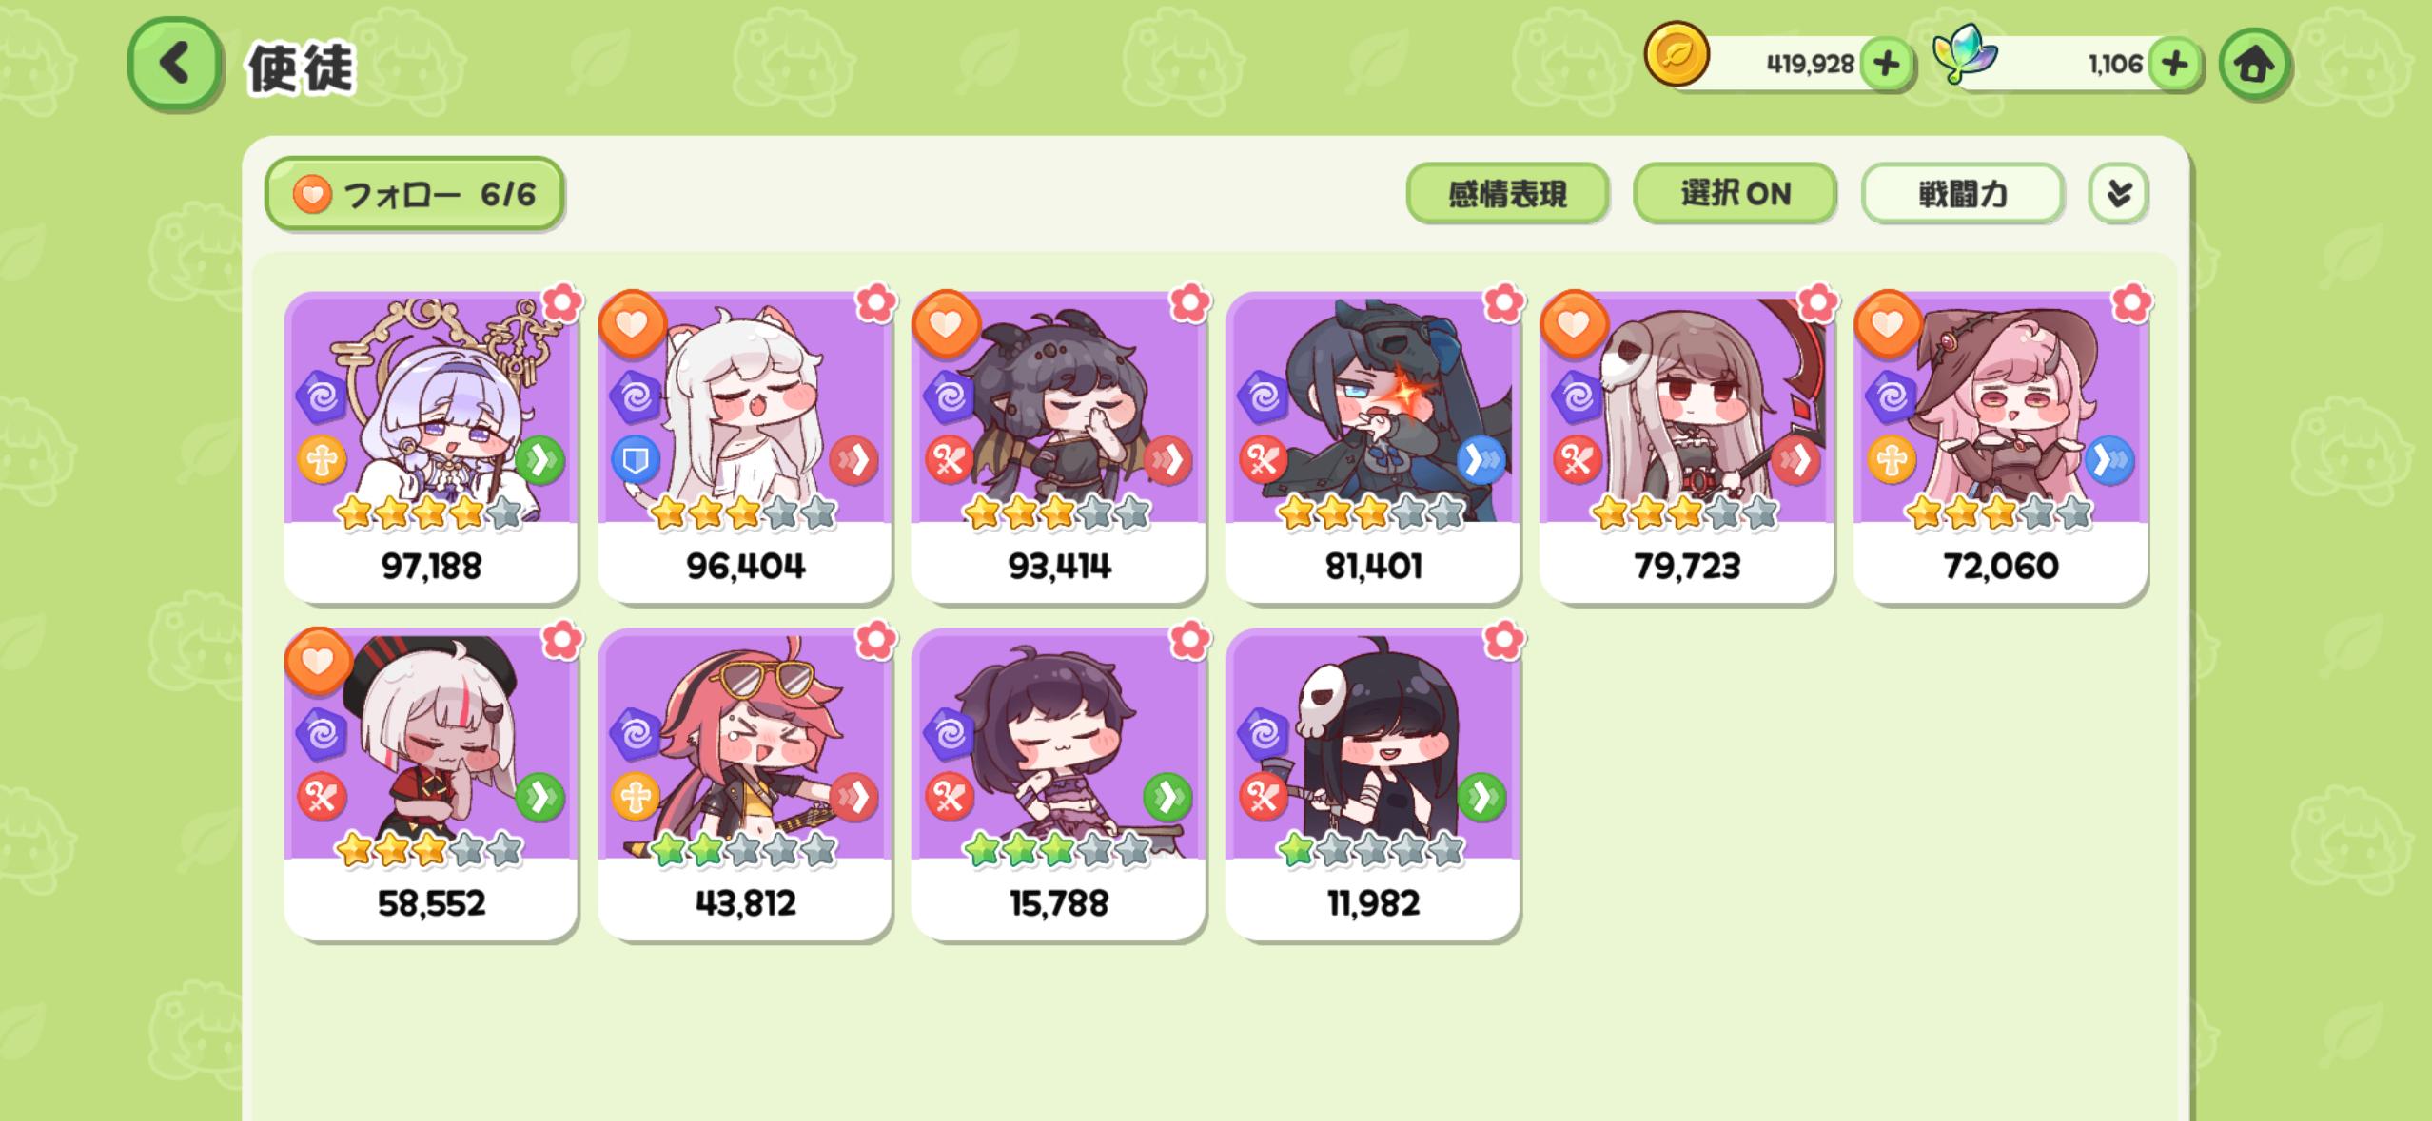Toggle the 選択 ON selection mode

(1735, 194)
